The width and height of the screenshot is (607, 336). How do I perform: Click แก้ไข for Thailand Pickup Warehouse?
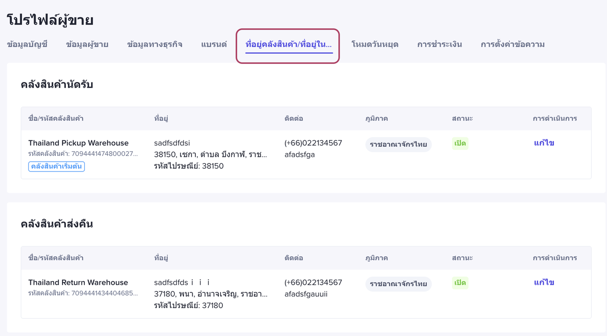click(544, 143)
